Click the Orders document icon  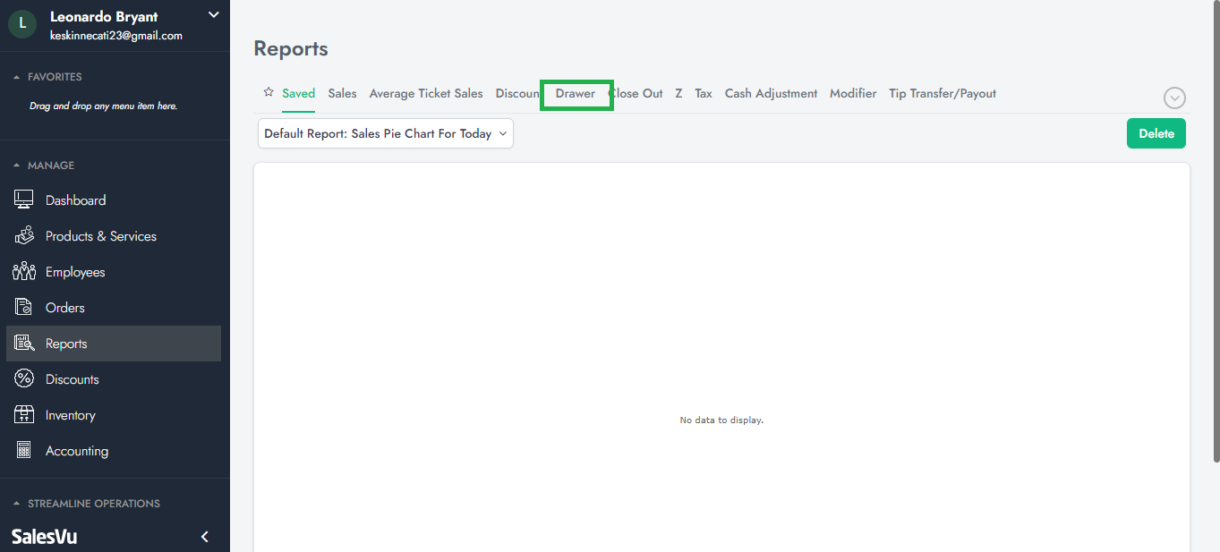point(24,308)
